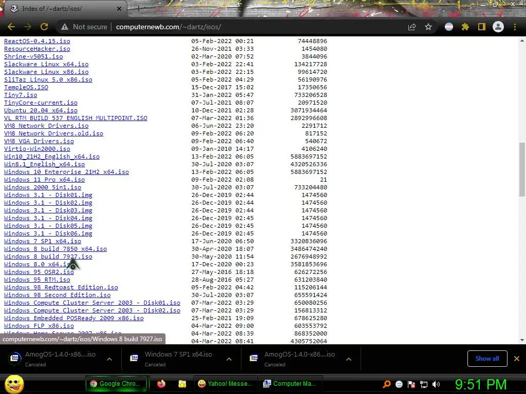Download Windows 11 Pro x64.iso
Screen dimensions: 526x394
click(45, 180)
